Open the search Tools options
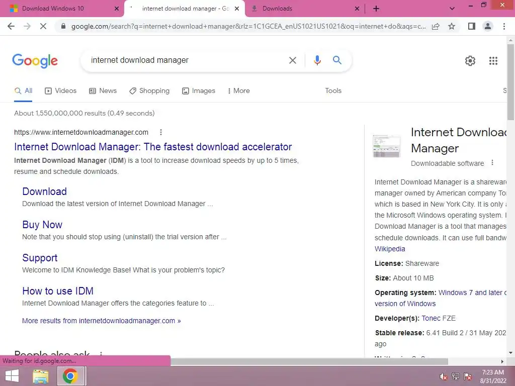This screenshot has height=386, width=515. 333,90
